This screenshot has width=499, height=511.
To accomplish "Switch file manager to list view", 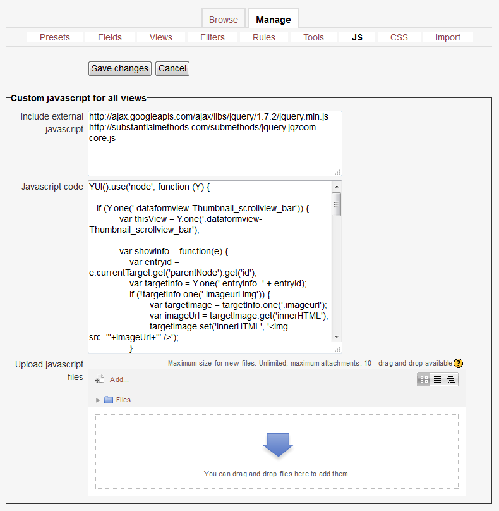I will point(437,379).
